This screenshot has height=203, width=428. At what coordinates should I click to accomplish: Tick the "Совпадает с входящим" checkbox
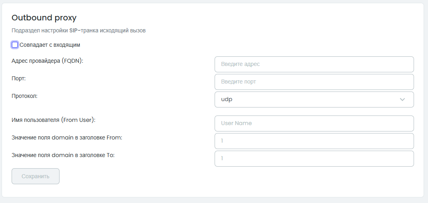tap(15, 45)
